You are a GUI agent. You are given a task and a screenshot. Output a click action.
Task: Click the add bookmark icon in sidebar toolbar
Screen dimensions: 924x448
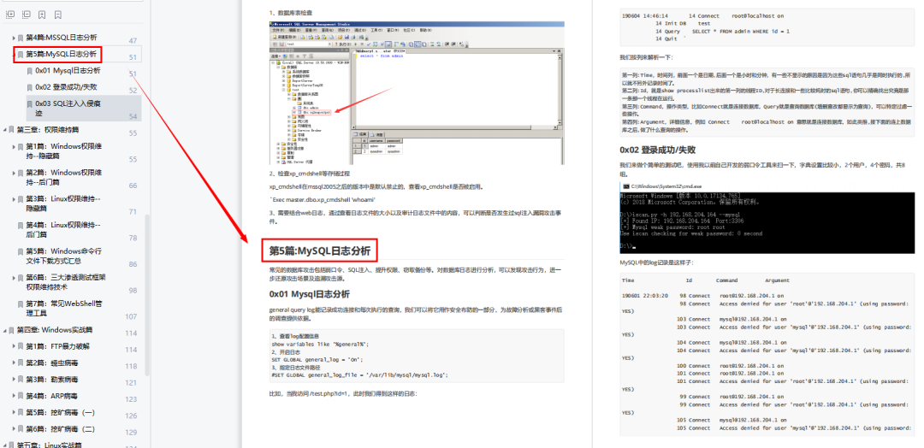[42, 14]
